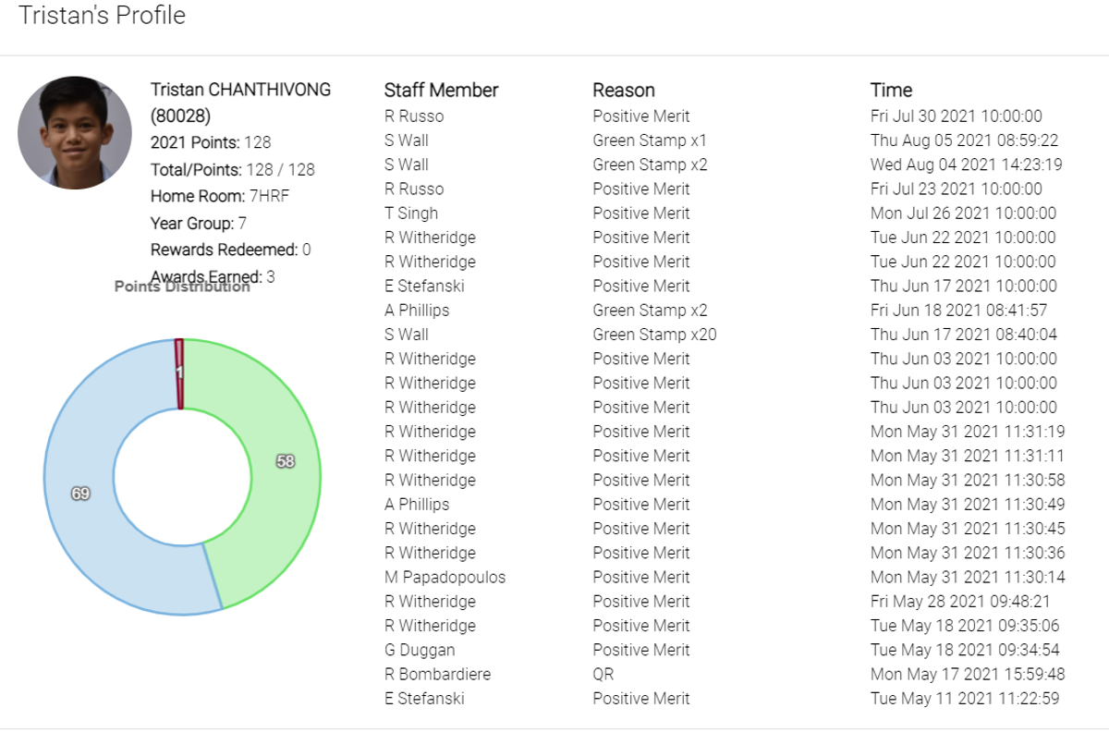Click the Reason column header
This screenshot has height=732, width=1109.
(624, 90)
